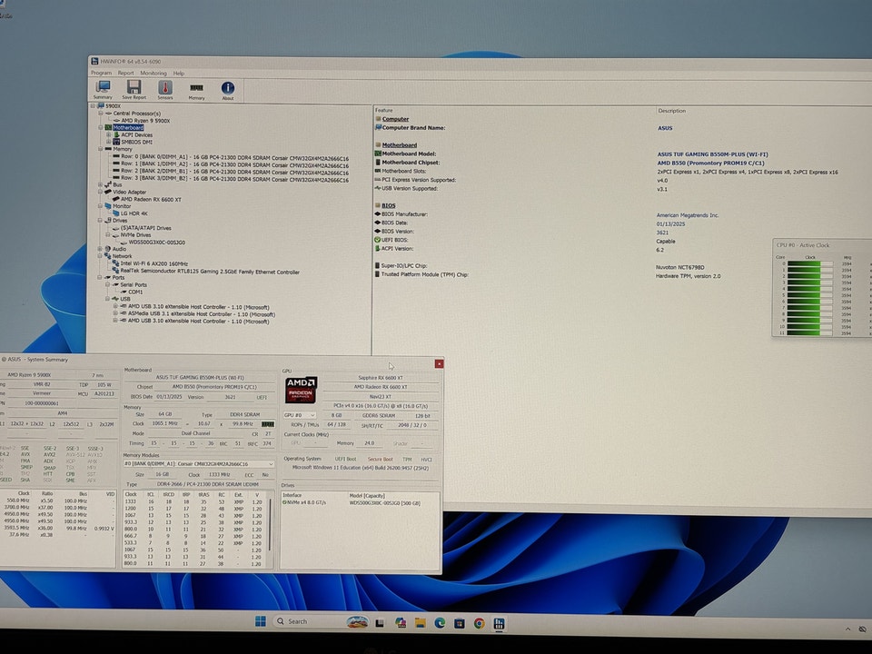Viewport: 872px width, 654px height.
Task: Open the Windows Start menu
Action: 261,621
